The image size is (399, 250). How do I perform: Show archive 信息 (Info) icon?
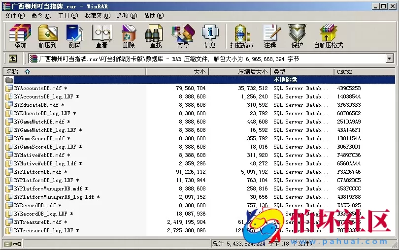coord(210,35)
